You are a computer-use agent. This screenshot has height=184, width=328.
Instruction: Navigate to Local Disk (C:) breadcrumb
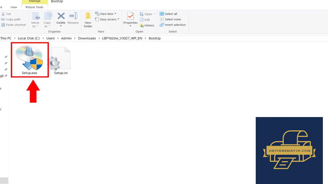(29, 38)
